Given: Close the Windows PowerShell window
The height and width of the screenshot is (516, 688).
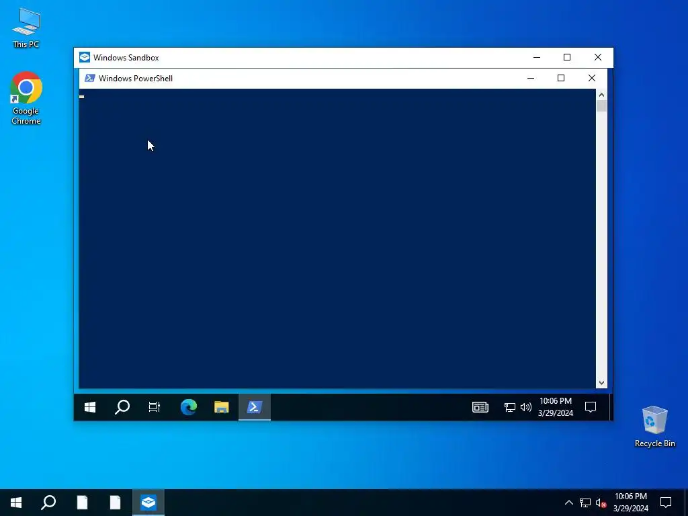Looking at the screenshot, I should click(x=591, y=78).
